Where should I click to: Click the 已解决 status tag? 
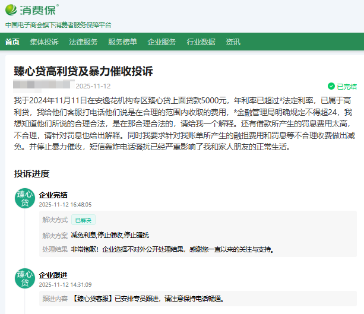pos(83,220)
